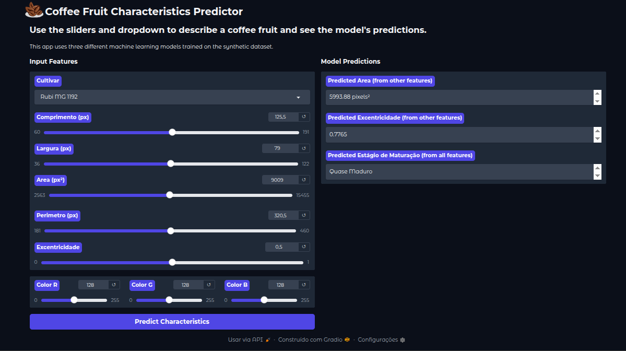The image size is (626, 351).
Task: Reset the Color R value
Action: (x=114, y=285)
